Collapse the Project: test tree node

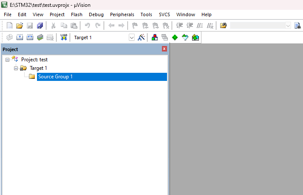[x=8, y=60]
